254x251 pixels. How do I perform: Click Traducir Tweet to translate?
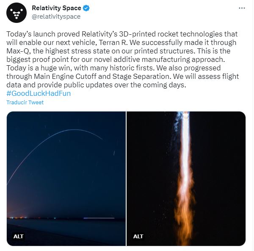coord(25,103)
